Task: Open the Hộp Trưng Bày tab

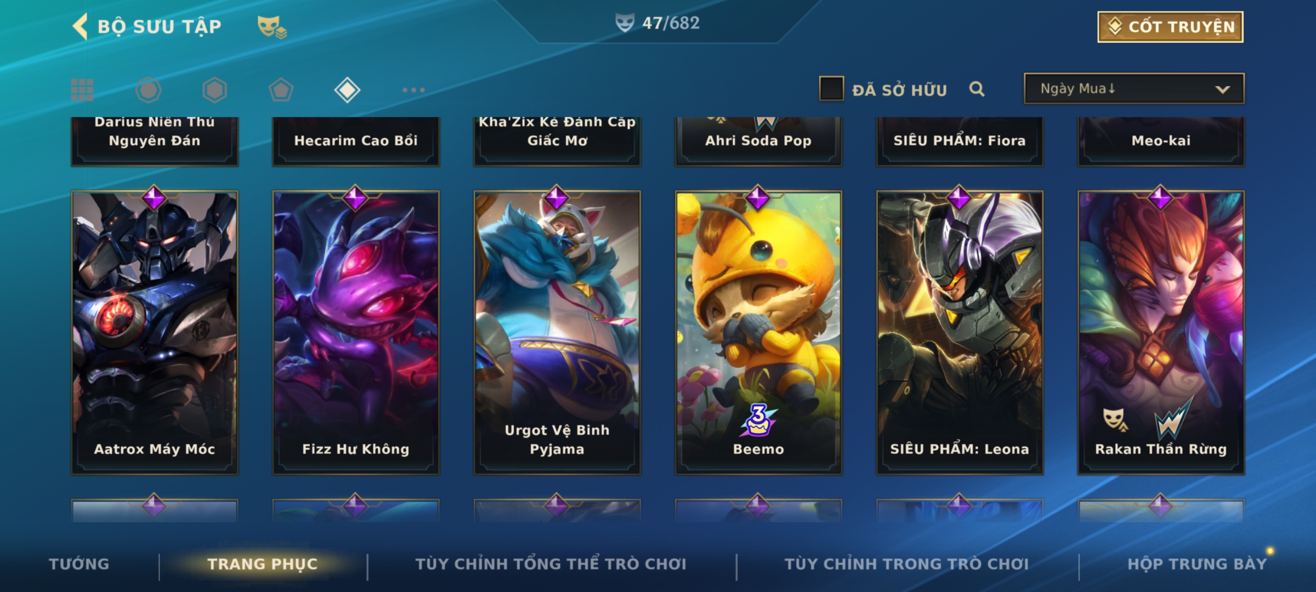Action: click(1197, 563)
